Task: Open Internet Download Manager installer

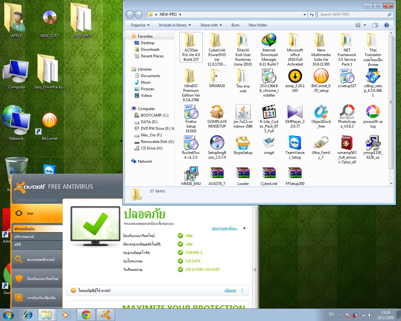Action: point(269,50)
